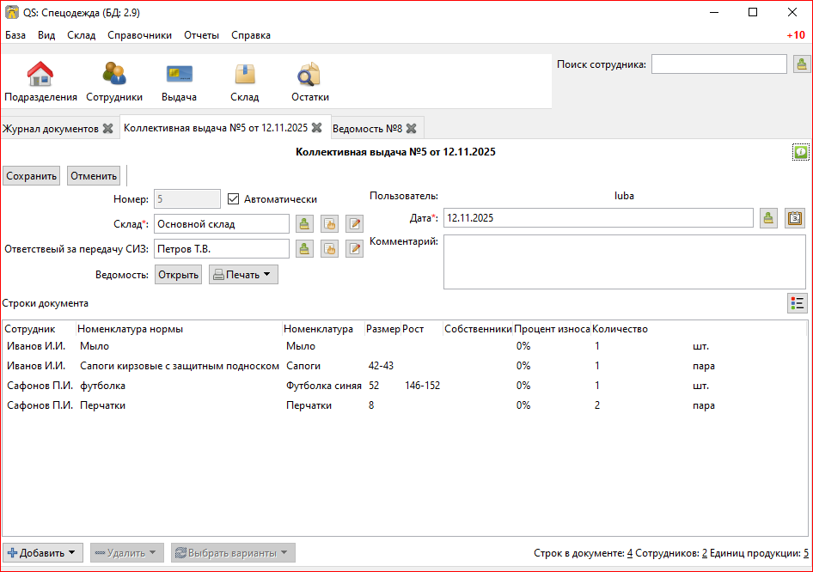Image resolution: width=813 pixels, height=572 pixels.
Task: Click into the Комментарий text field
Action: click(624, 262)
